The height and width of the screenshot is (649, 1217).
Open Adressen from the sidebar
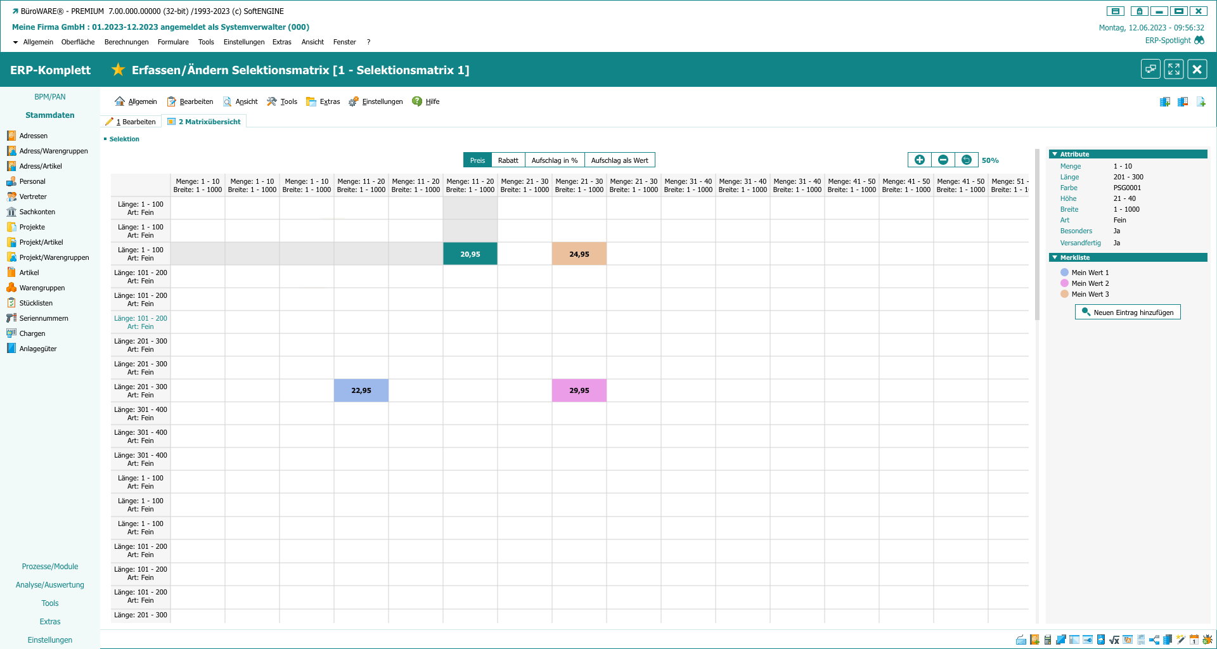tap(33, 136)
